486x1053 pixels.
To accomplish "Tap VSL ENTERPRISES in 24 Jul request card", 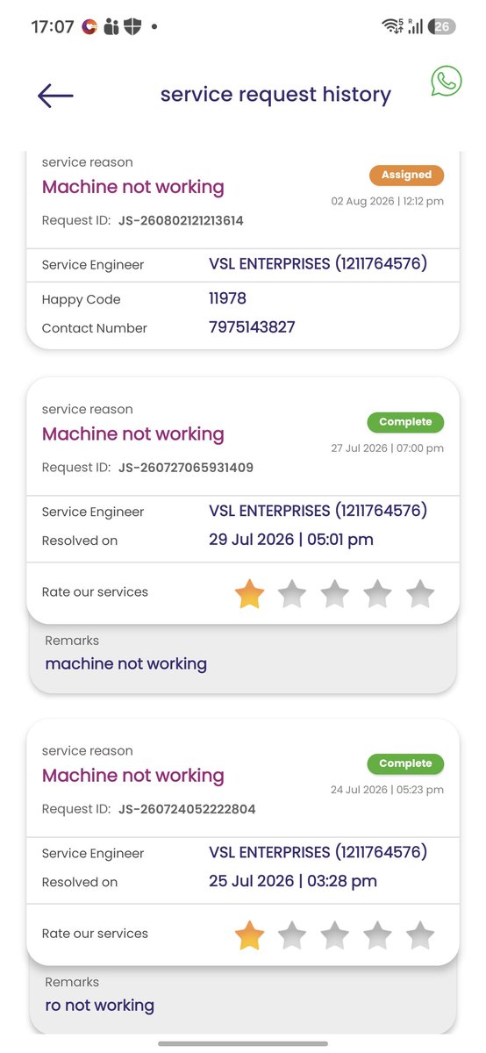I will (x=318, y=852).
